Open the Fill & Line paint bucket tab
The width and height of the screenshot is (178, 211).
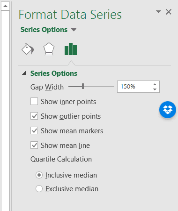click(28, 49)
